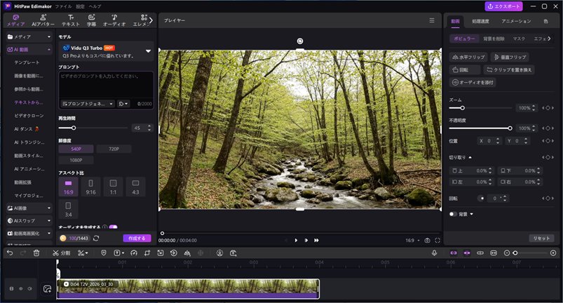
Task: Adjust the ズーム slider handle
Action: (463, 108)
